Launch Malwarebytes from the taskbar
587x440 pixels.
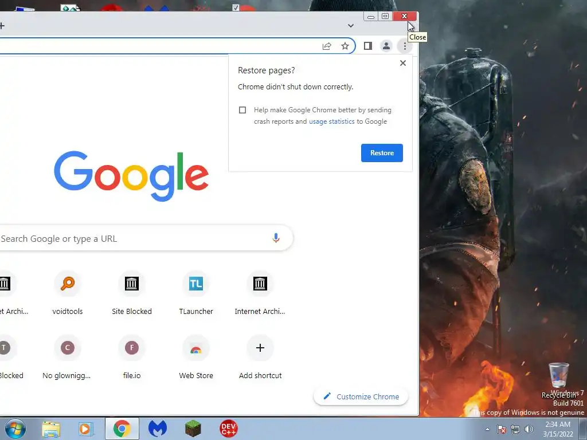(157, 429)
